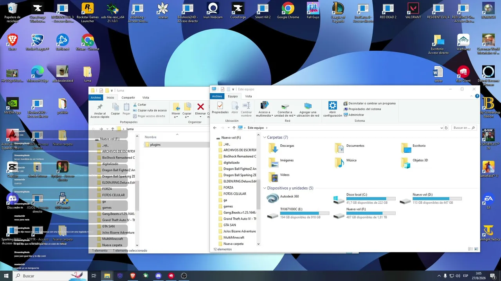Select the Silent Hill 2 desktop shortcut
Viewport: 501px width, 281px height.
pos(263,11)
